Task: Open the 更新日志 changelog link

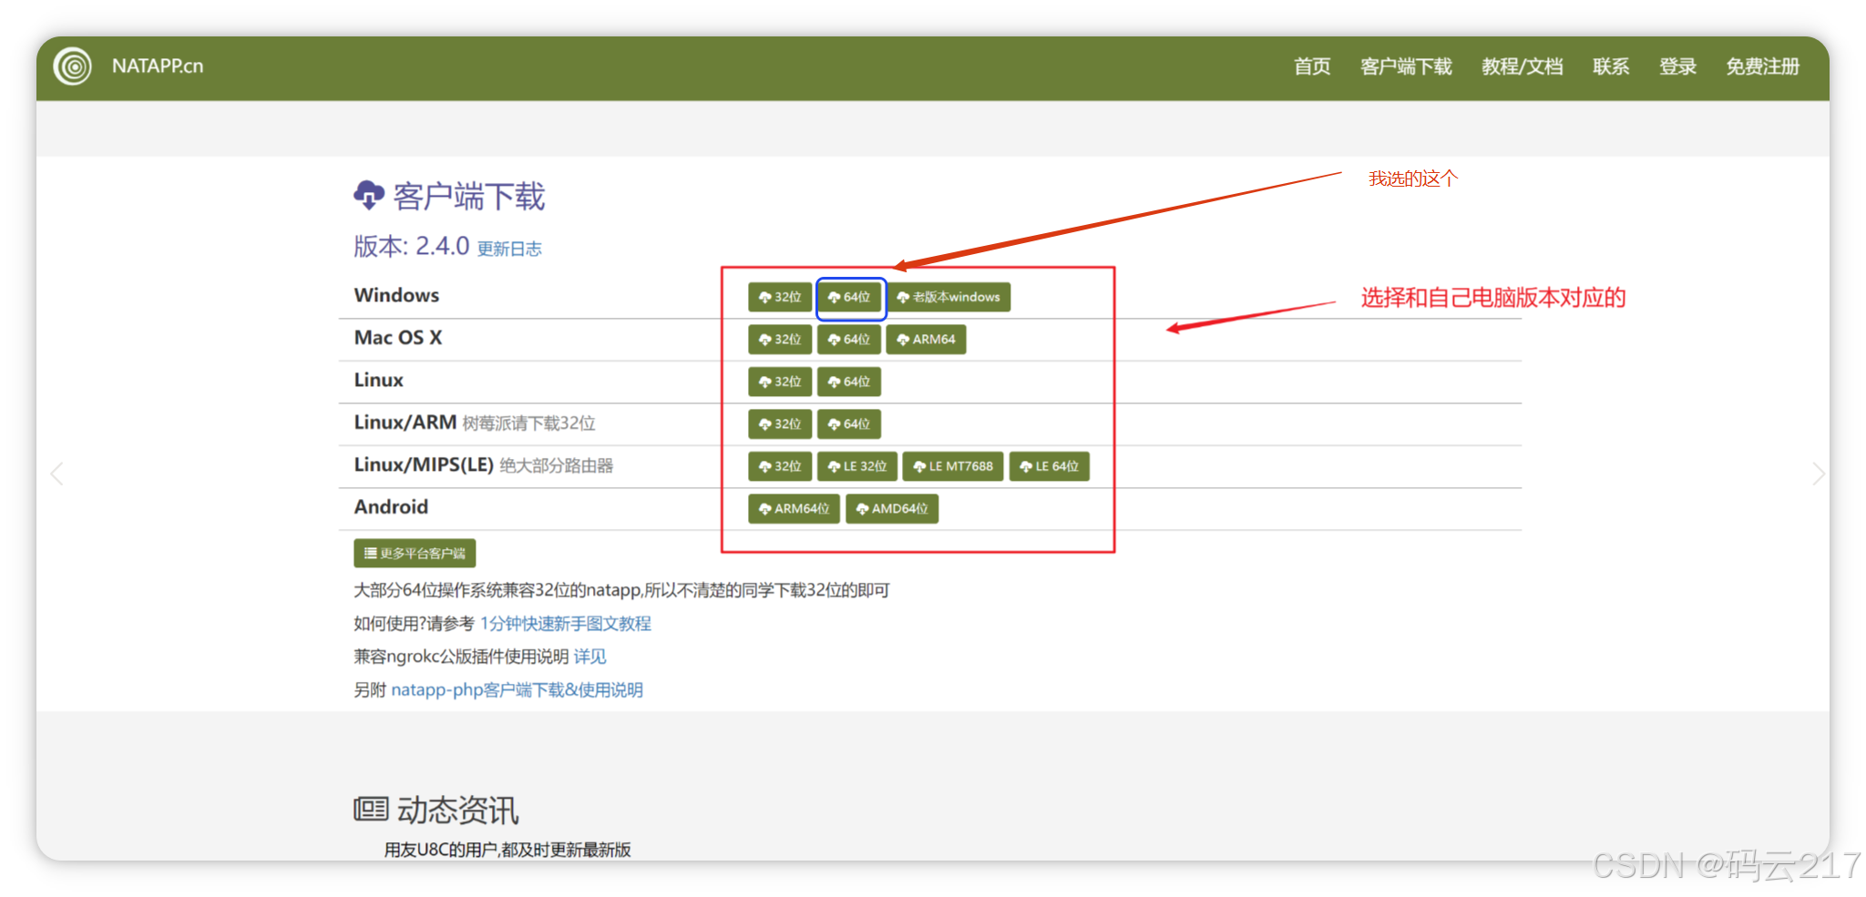Action: coord(509,249)
